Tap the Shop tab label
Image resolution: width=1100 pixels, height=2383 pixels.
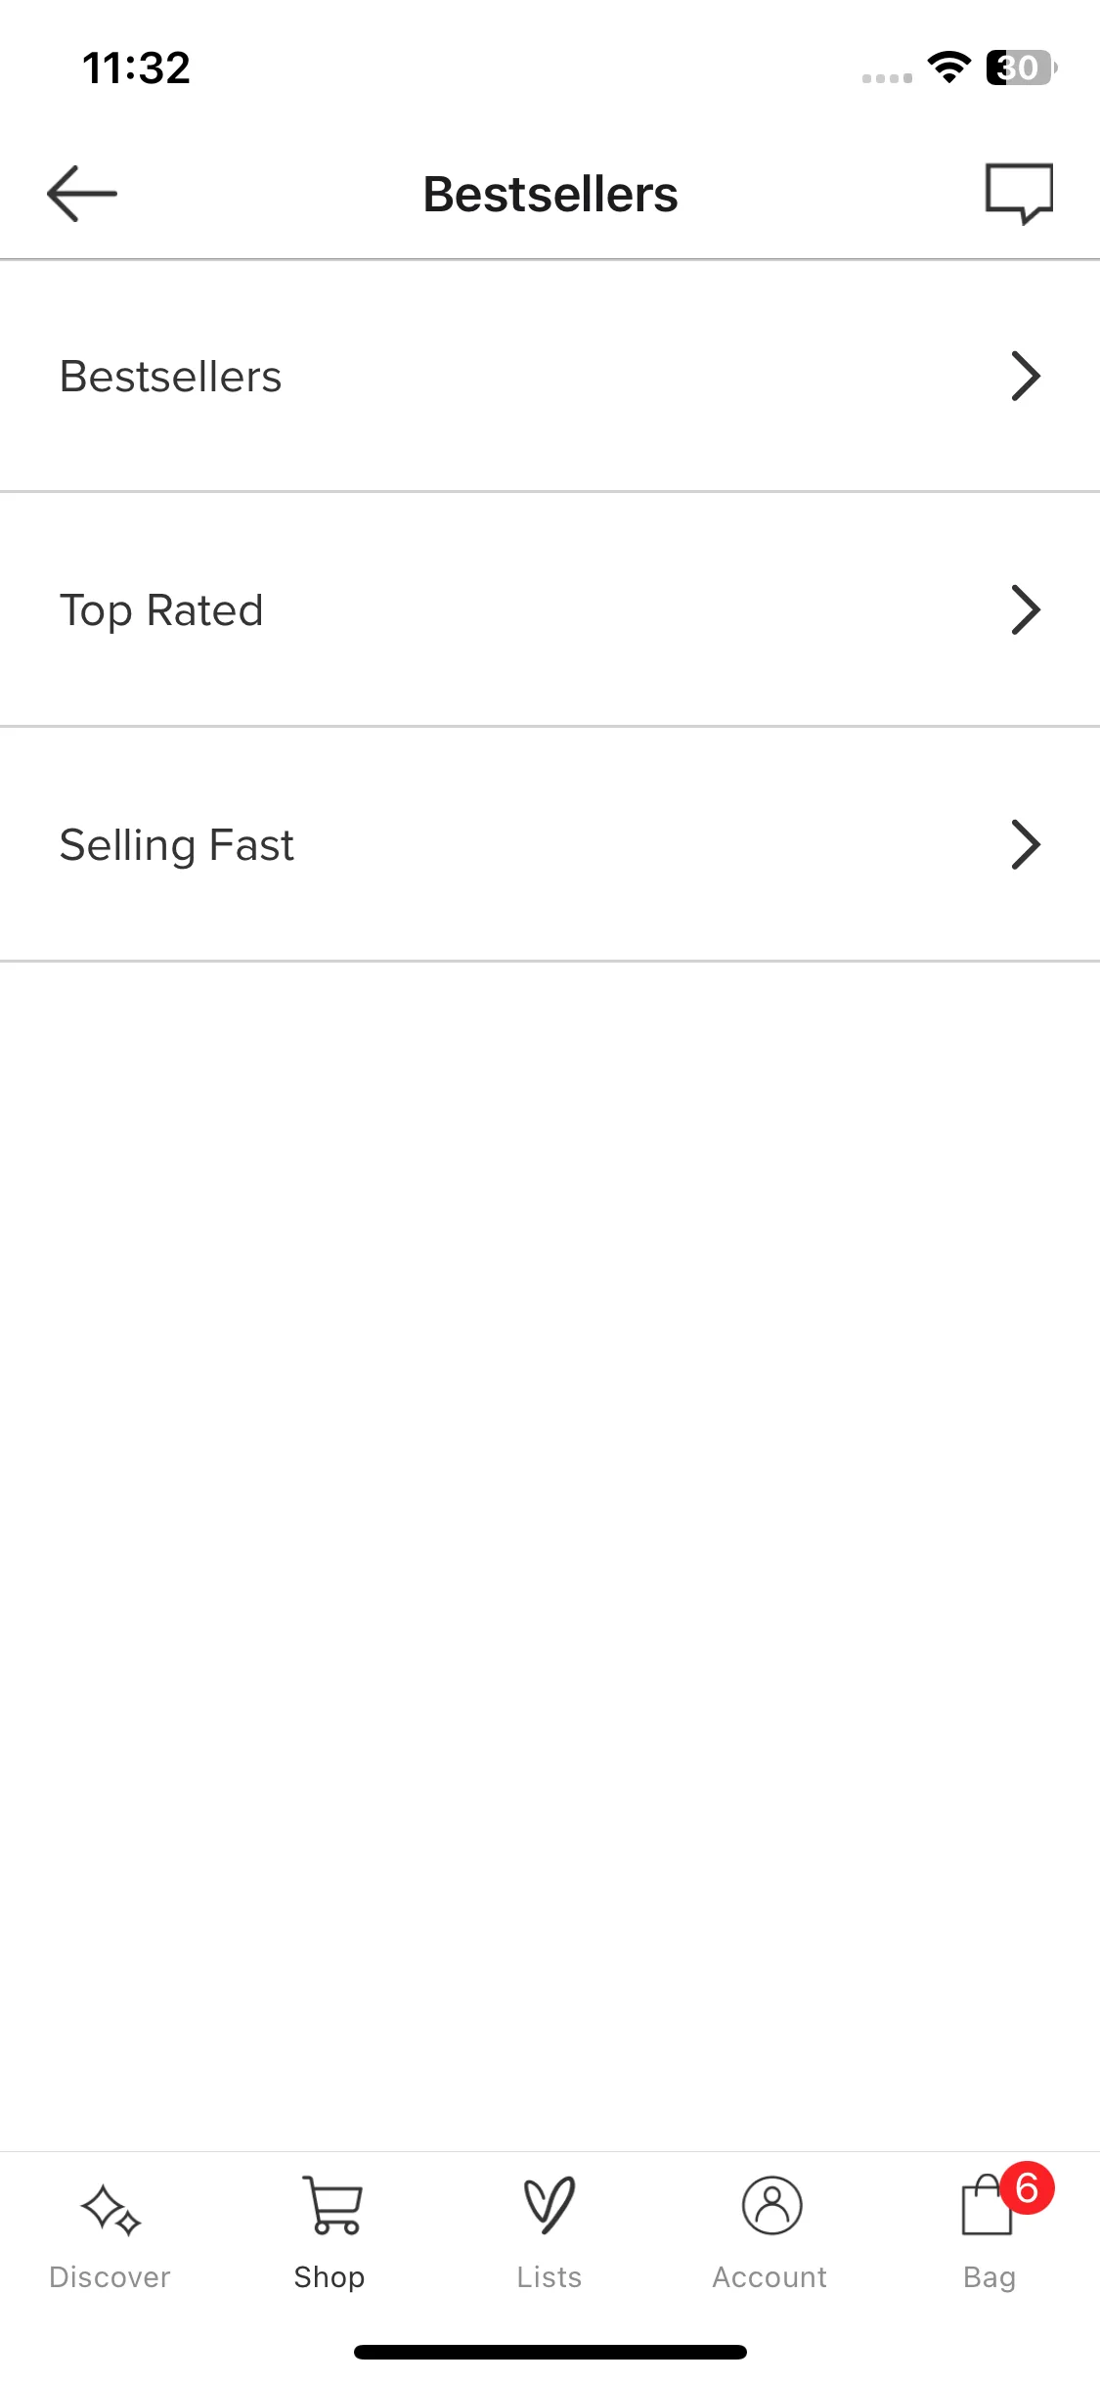coord(330,2278)
